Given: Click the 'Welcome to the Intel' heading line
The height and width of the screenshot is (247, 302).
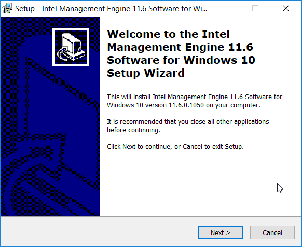Looking at the screenshot, I should tap(168, 34).
